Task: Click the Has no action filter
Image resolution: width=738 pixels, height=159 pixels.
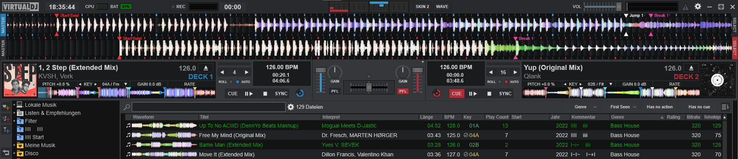Action: (x=660, y=107)
